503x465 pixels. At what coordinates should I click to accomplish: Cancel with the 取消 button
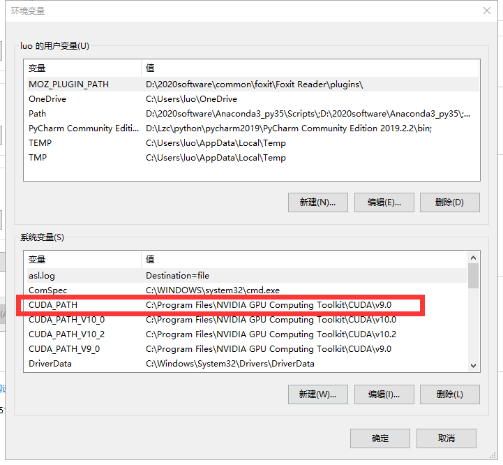tap(446, 438)
